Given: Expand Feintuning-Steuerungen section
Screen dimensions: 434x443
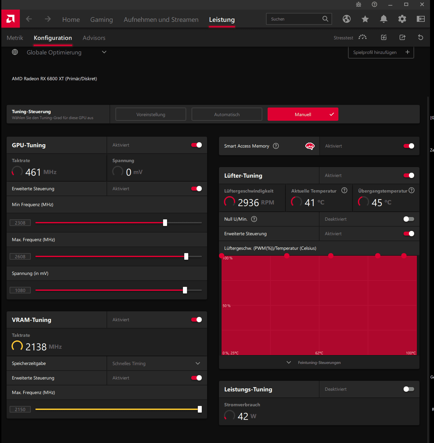Looking at the screenshot, I should pyautogui.click(x=314, y=363).
